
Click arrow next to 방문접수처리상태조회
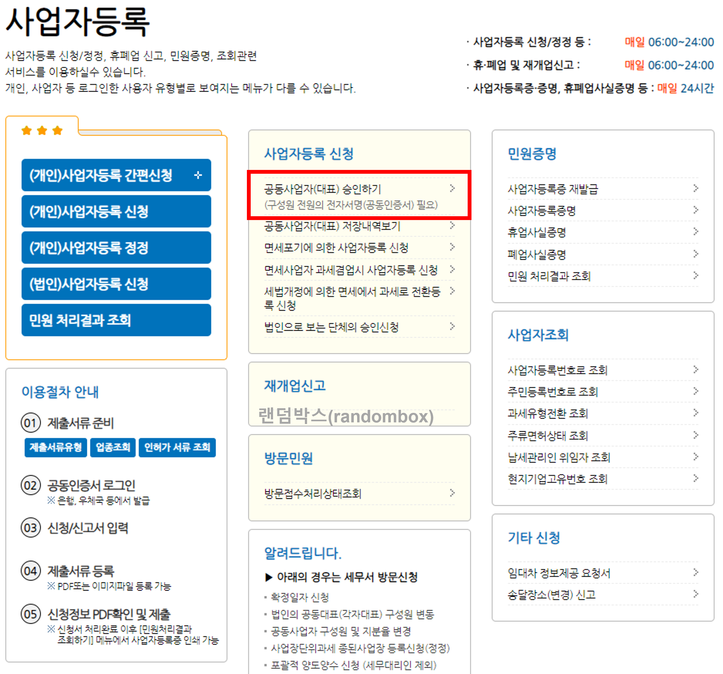pyautogui.click(x=453, y=494)
